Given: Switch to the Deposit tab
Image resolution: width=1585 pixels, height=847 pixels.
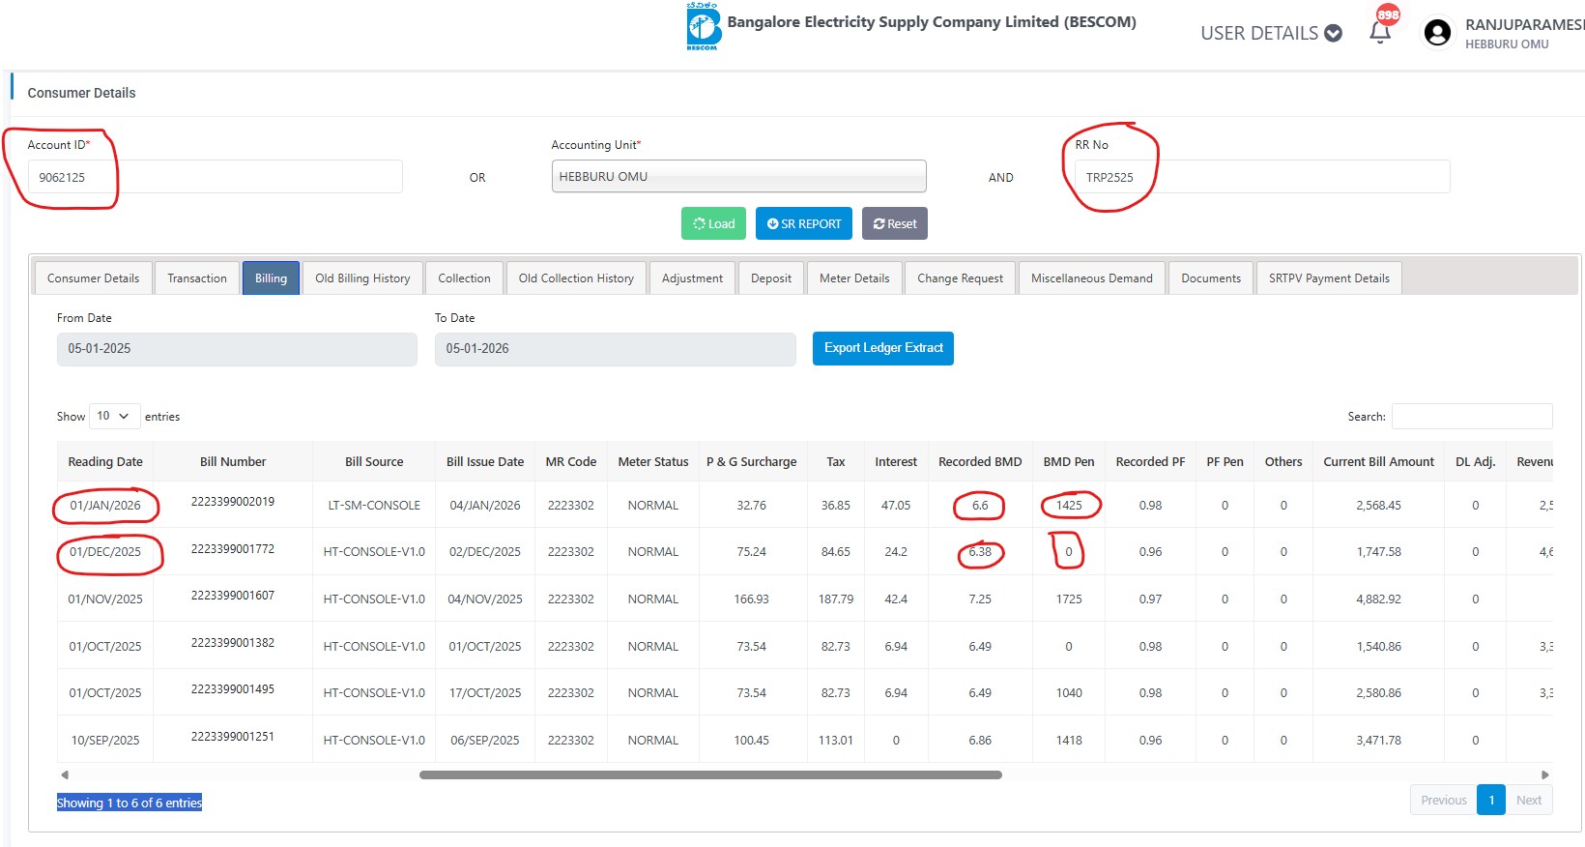Looking at the screenshot, I should 771,278.
